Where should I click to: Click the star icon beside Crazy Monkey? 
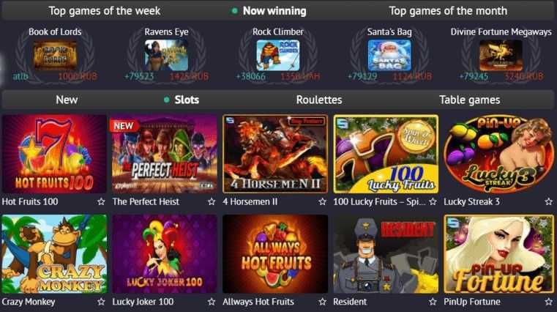pyautogui.click(x=101, y=302)
